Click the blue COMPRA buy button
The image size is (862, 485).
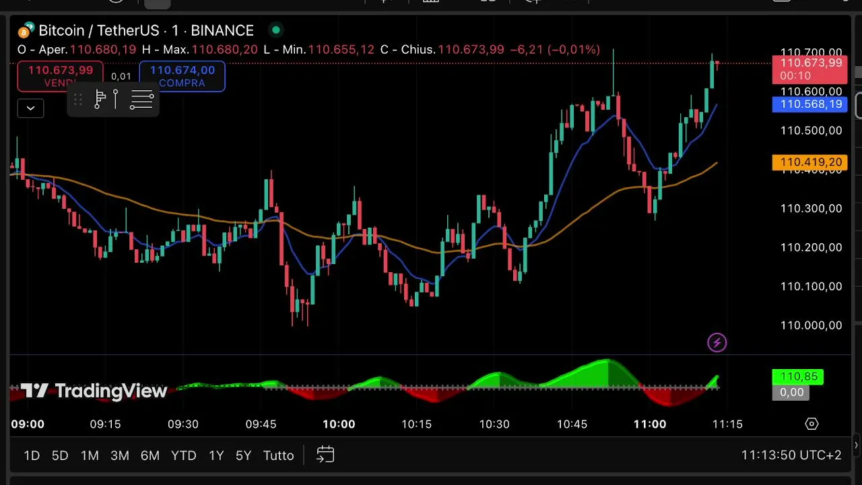click(183, 76)
